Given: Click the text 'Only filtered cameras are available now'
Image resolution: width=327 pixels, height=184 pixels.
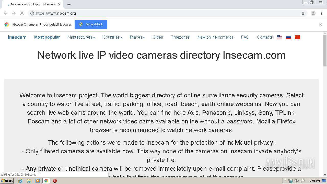Looking at the screenshot, I should 80,151.
